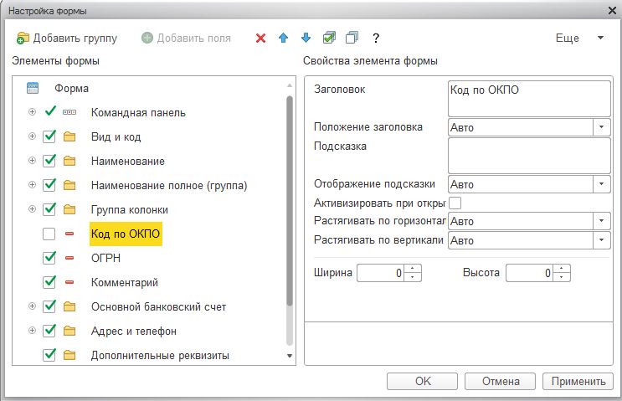Click the tree scrollbar down arrow
The image size is (622, 401).
[290, 356]
